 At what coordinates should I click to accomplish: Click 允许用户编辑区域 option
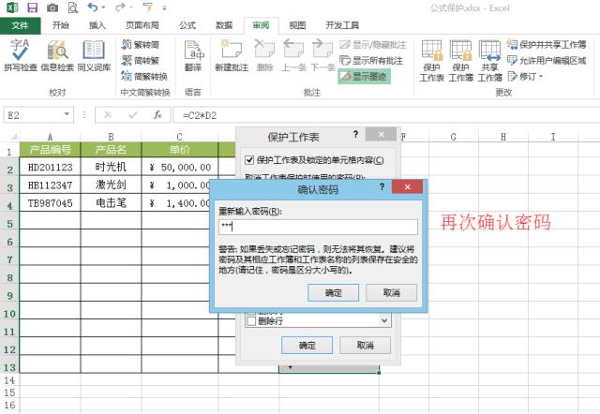[x=547, y=60]
